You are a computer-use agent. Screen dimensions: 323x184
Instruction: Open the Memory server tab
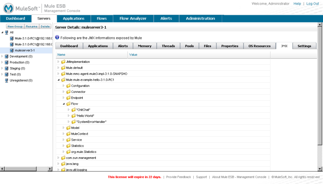tap(145, 46)
